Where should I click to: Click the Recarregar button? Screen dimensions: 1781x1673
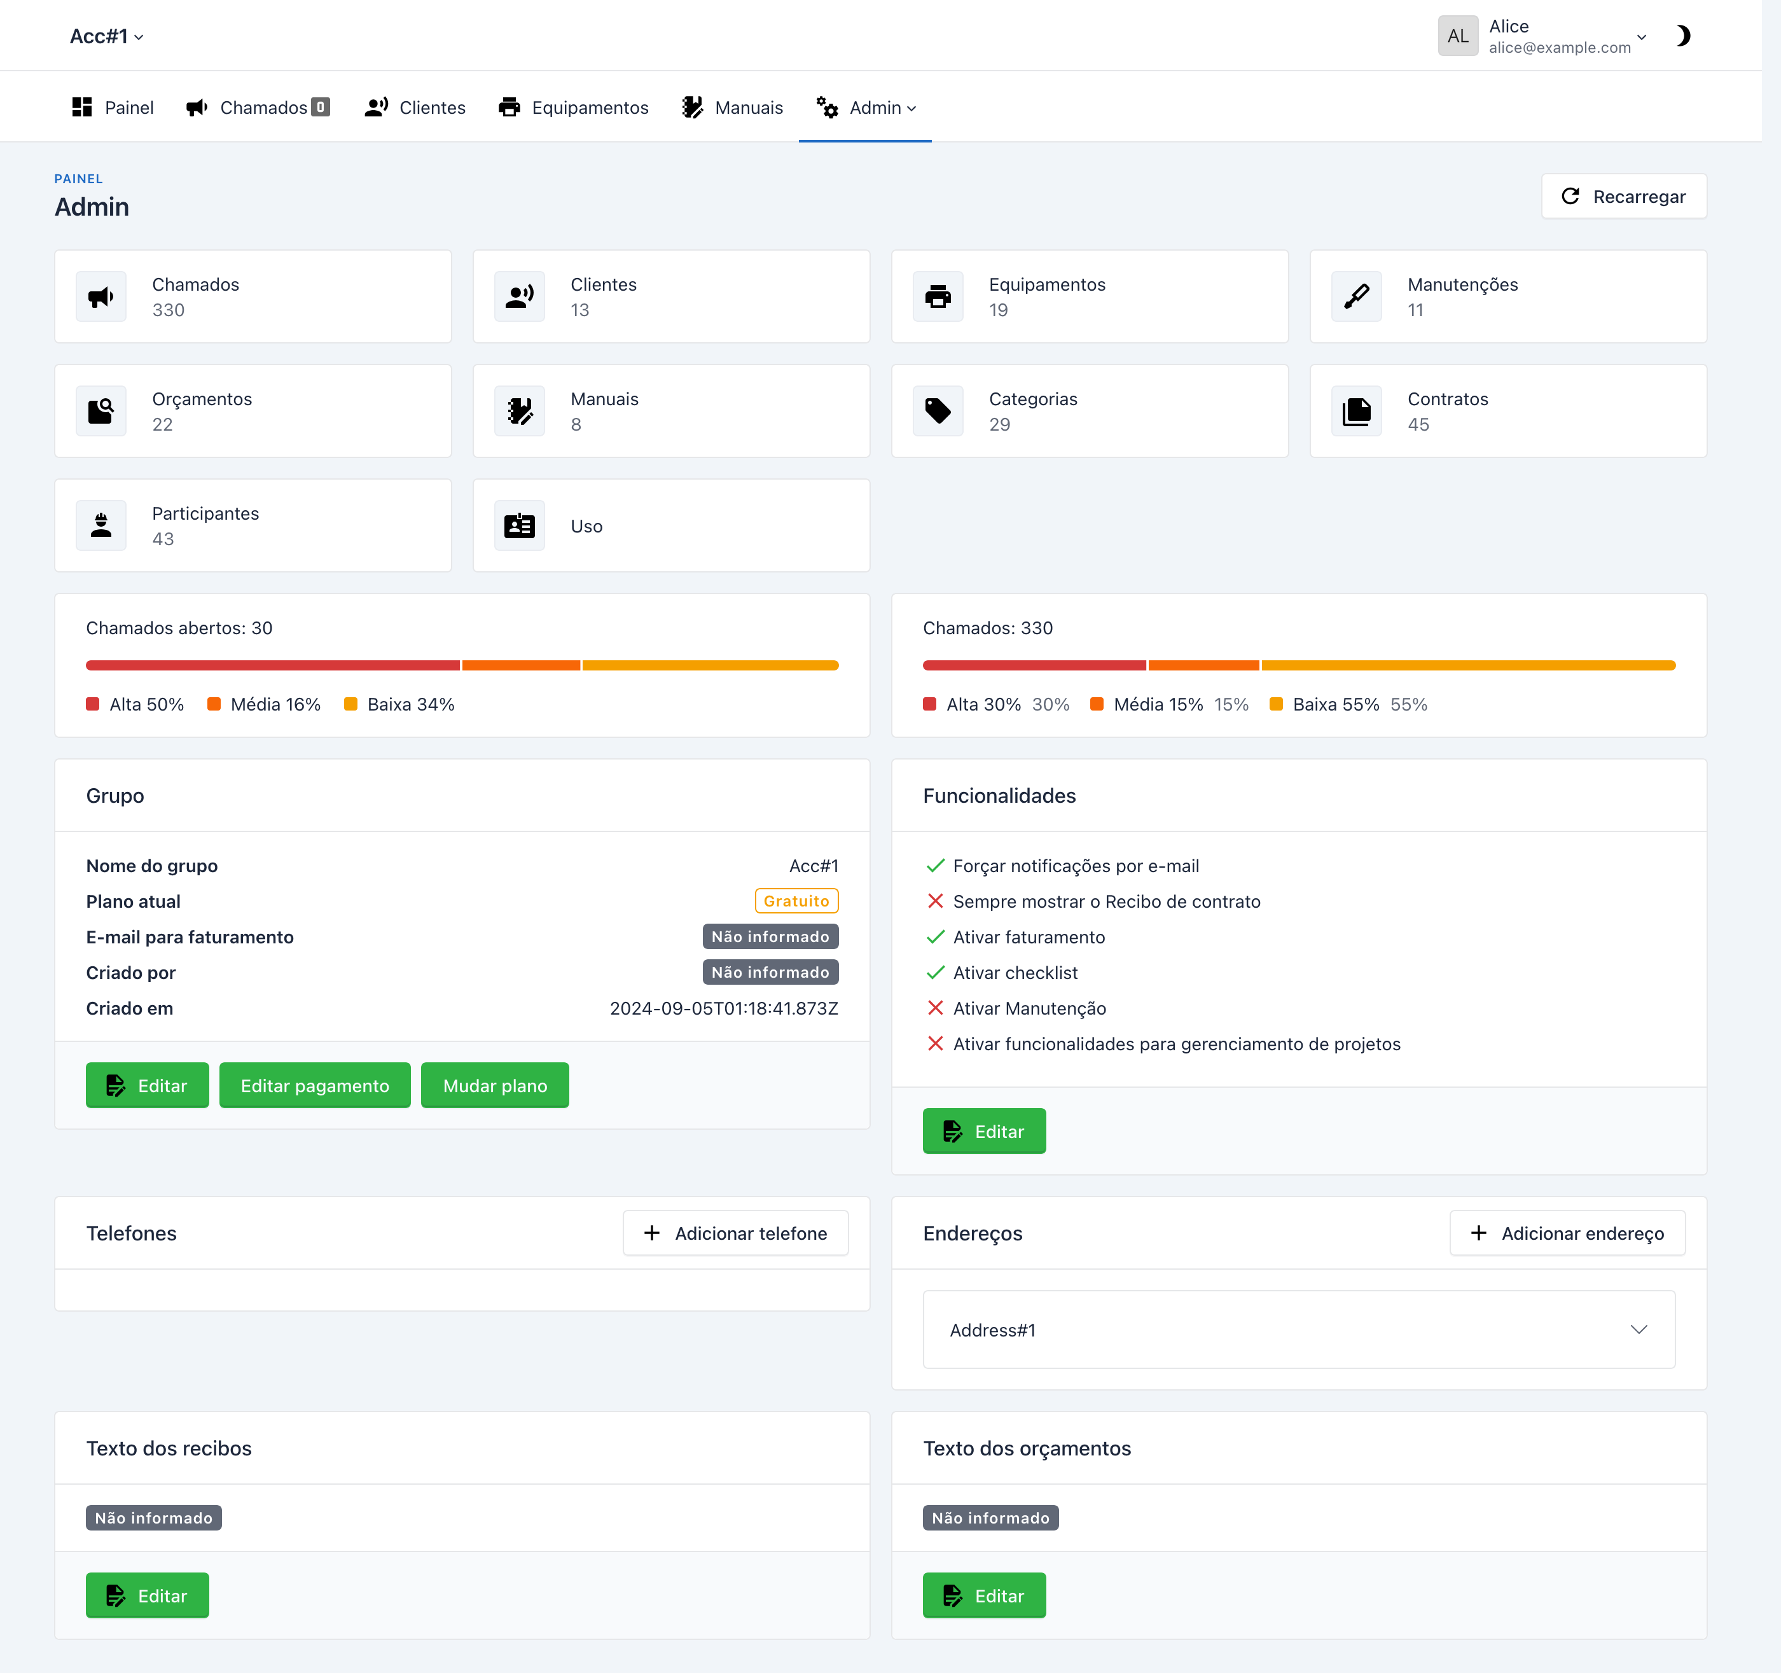point(1623,197)
